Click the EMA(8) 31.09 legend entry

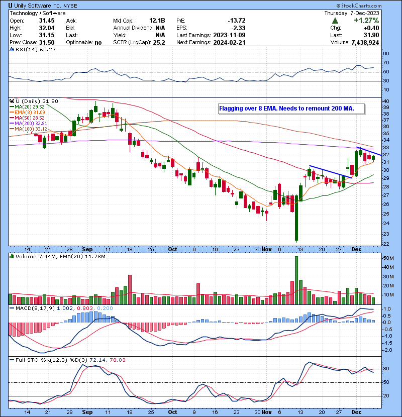pos(28,113)
